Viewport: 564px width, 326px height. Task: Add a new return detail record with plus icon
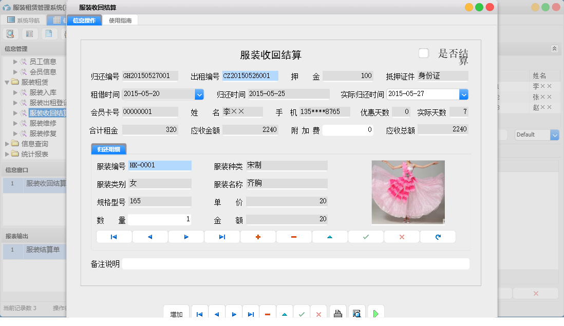(x=258, y=237)
